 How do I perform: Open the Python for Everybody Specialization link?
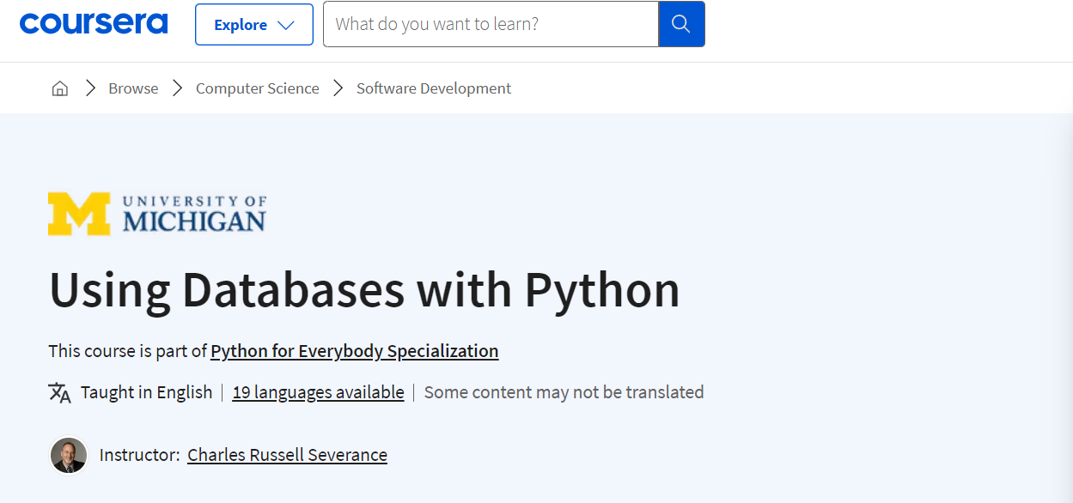click(x=354, y=351)
